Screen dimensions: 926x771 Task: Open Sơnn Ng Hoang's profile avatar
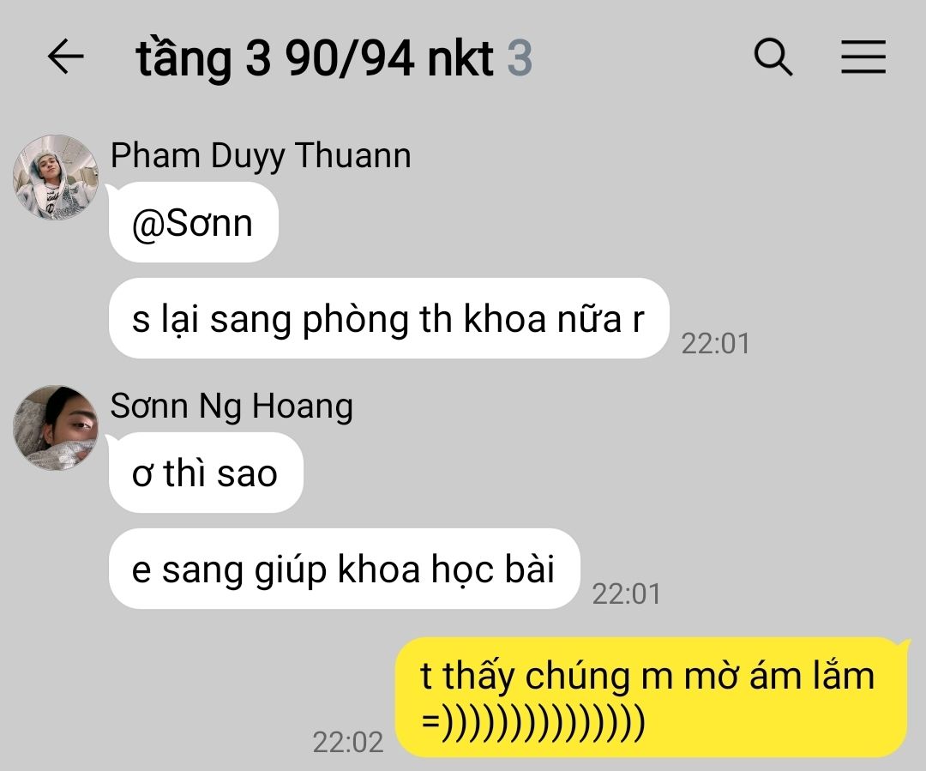pos(56,428)
